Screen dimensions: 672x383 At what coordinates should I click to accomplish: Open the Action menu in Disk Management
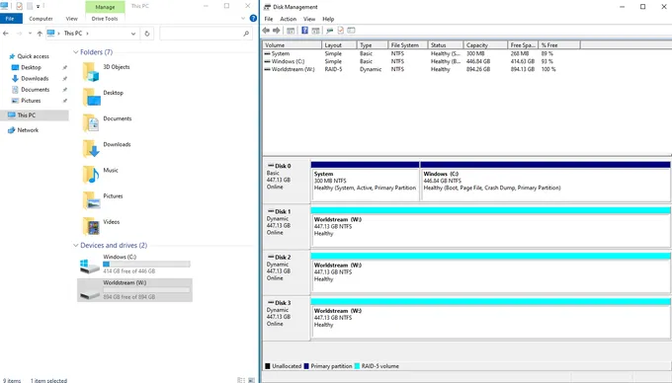tap(288, 19)
